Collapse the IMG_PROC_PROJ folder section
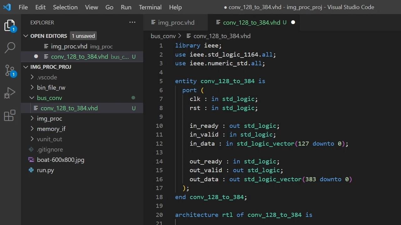Viewport: 401px width, 225px height. pyautogui.click(x=26, y=67)
